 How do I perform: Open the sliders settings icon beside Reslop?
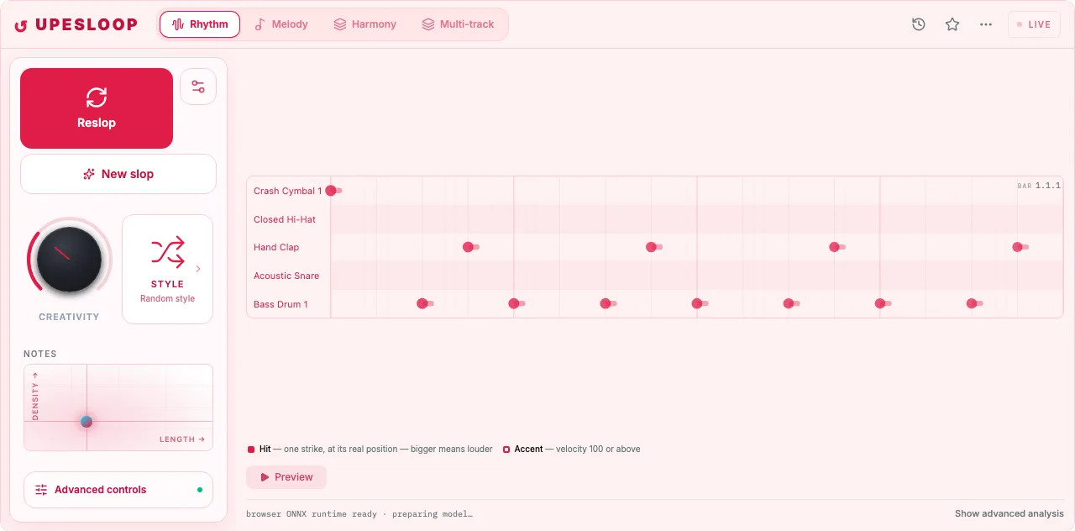click(x=198, y=87)
